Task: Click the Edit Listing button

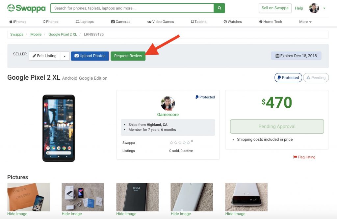Action: coord(44,56)
